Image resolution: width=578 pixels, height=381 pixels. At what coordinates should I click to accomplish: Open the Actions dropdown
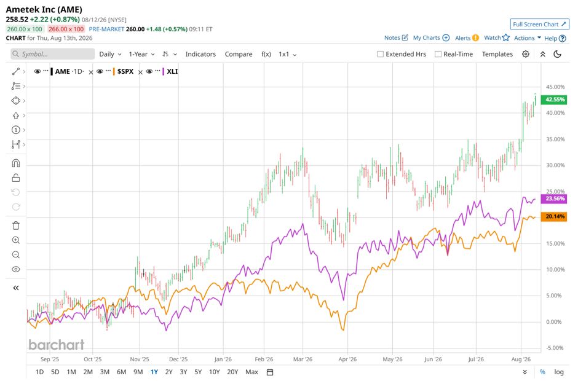coord(528,37)
